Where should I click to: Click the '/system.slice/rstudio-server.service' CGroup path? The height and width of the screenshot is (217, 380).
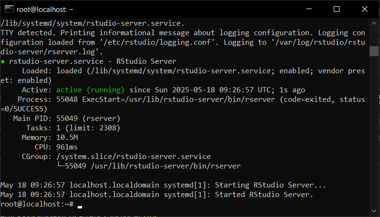pos(134,157)
